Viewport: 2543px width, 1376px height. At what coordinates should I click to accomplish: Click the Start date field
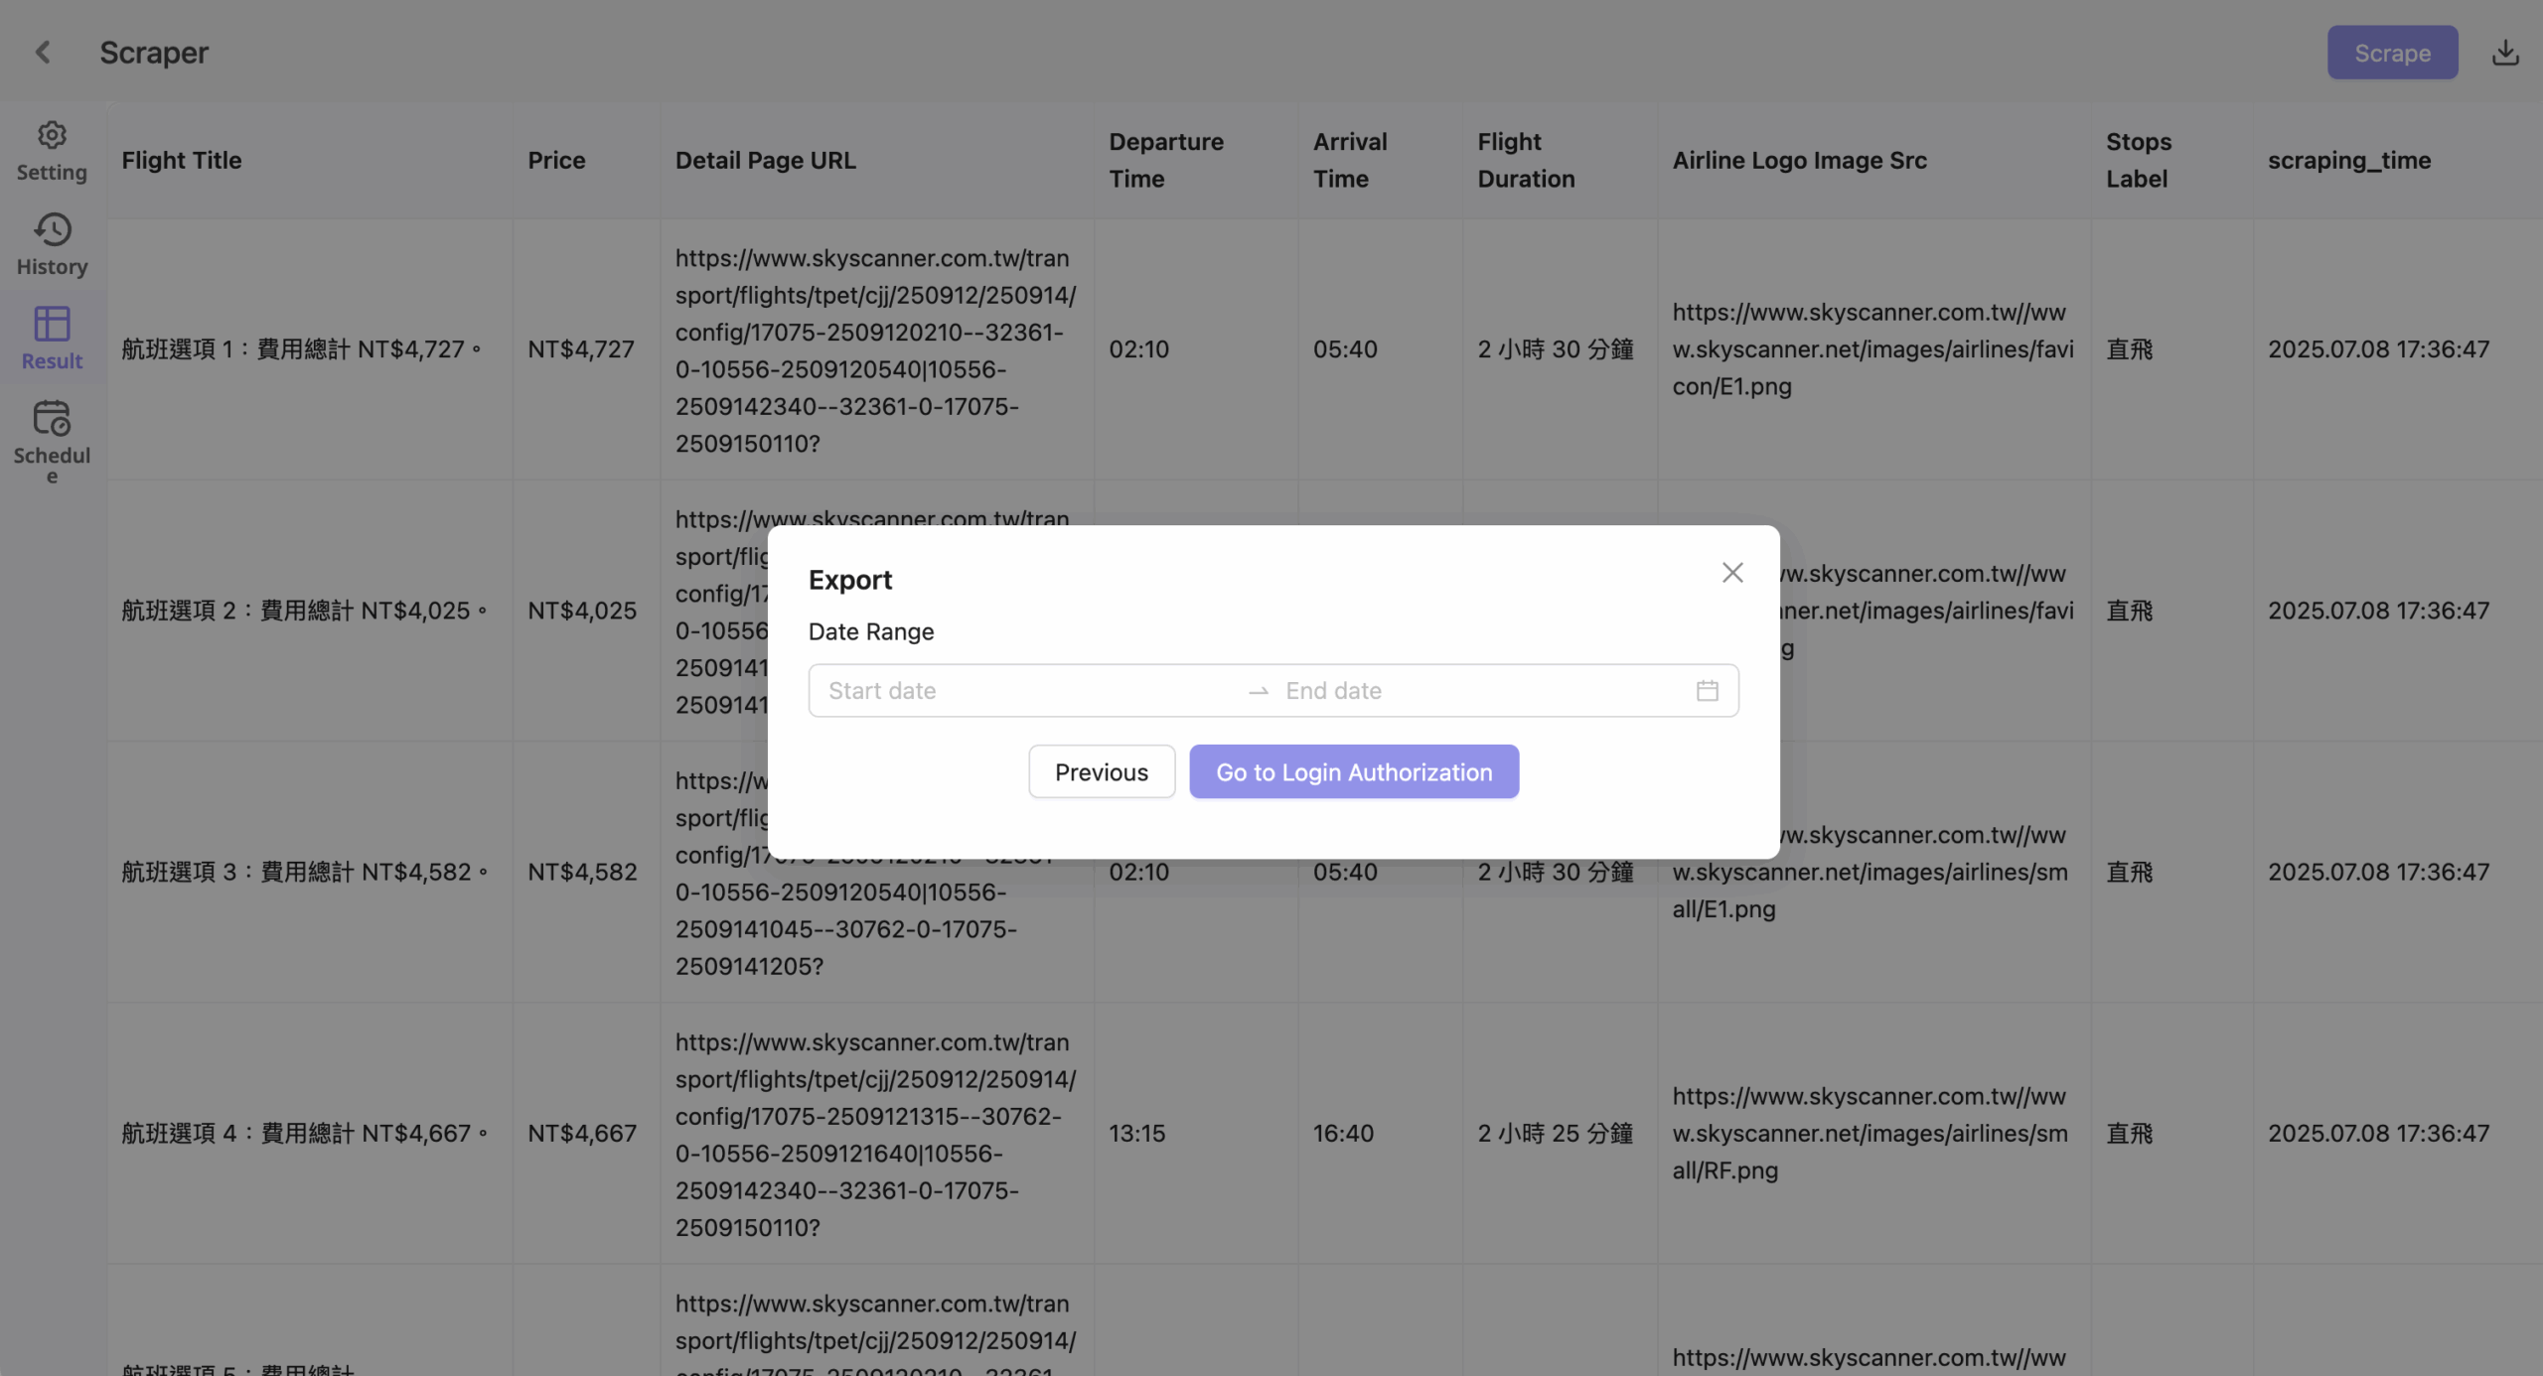[x=1029, y=690]
